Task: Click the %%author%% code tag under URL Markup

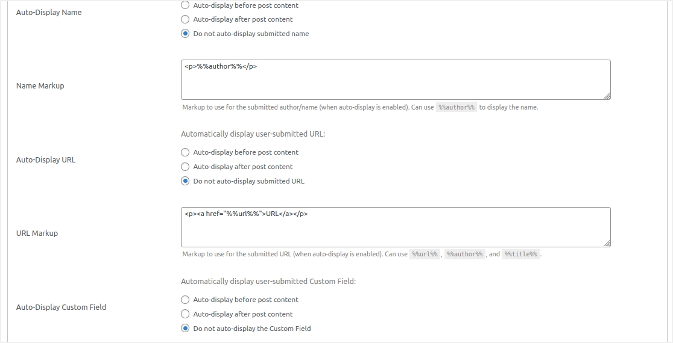Action: 464,255
